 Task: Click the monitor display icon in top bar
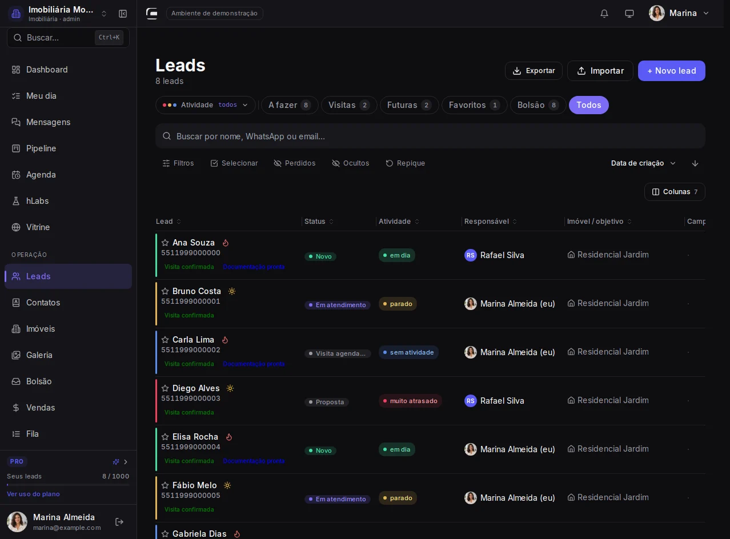coord(629,13)
